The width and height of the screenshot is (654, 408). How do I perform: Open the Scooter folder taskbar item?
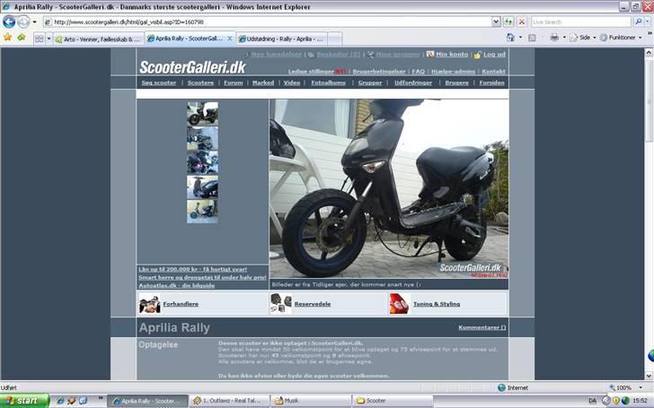tap(393, 401)
